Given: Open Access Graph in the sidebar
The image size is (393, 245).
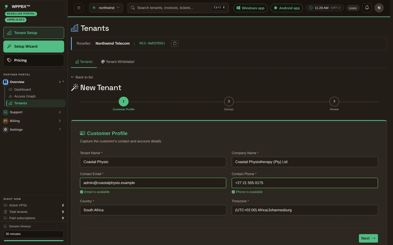Looking at the screenshot, I should coord(25,96).
